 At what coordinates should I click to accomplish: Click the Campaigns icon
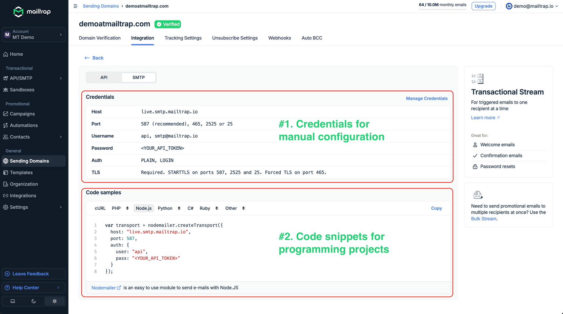(5, 114)
